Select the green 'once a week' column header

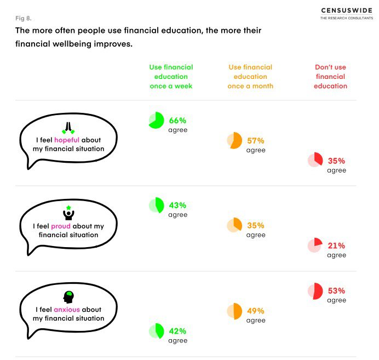point(171,77)
